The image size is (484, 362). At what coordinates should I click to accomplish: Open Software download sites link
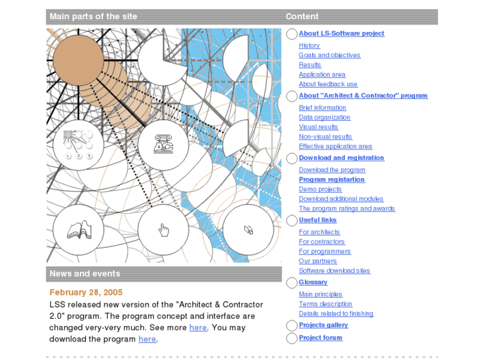click(334, 271)
